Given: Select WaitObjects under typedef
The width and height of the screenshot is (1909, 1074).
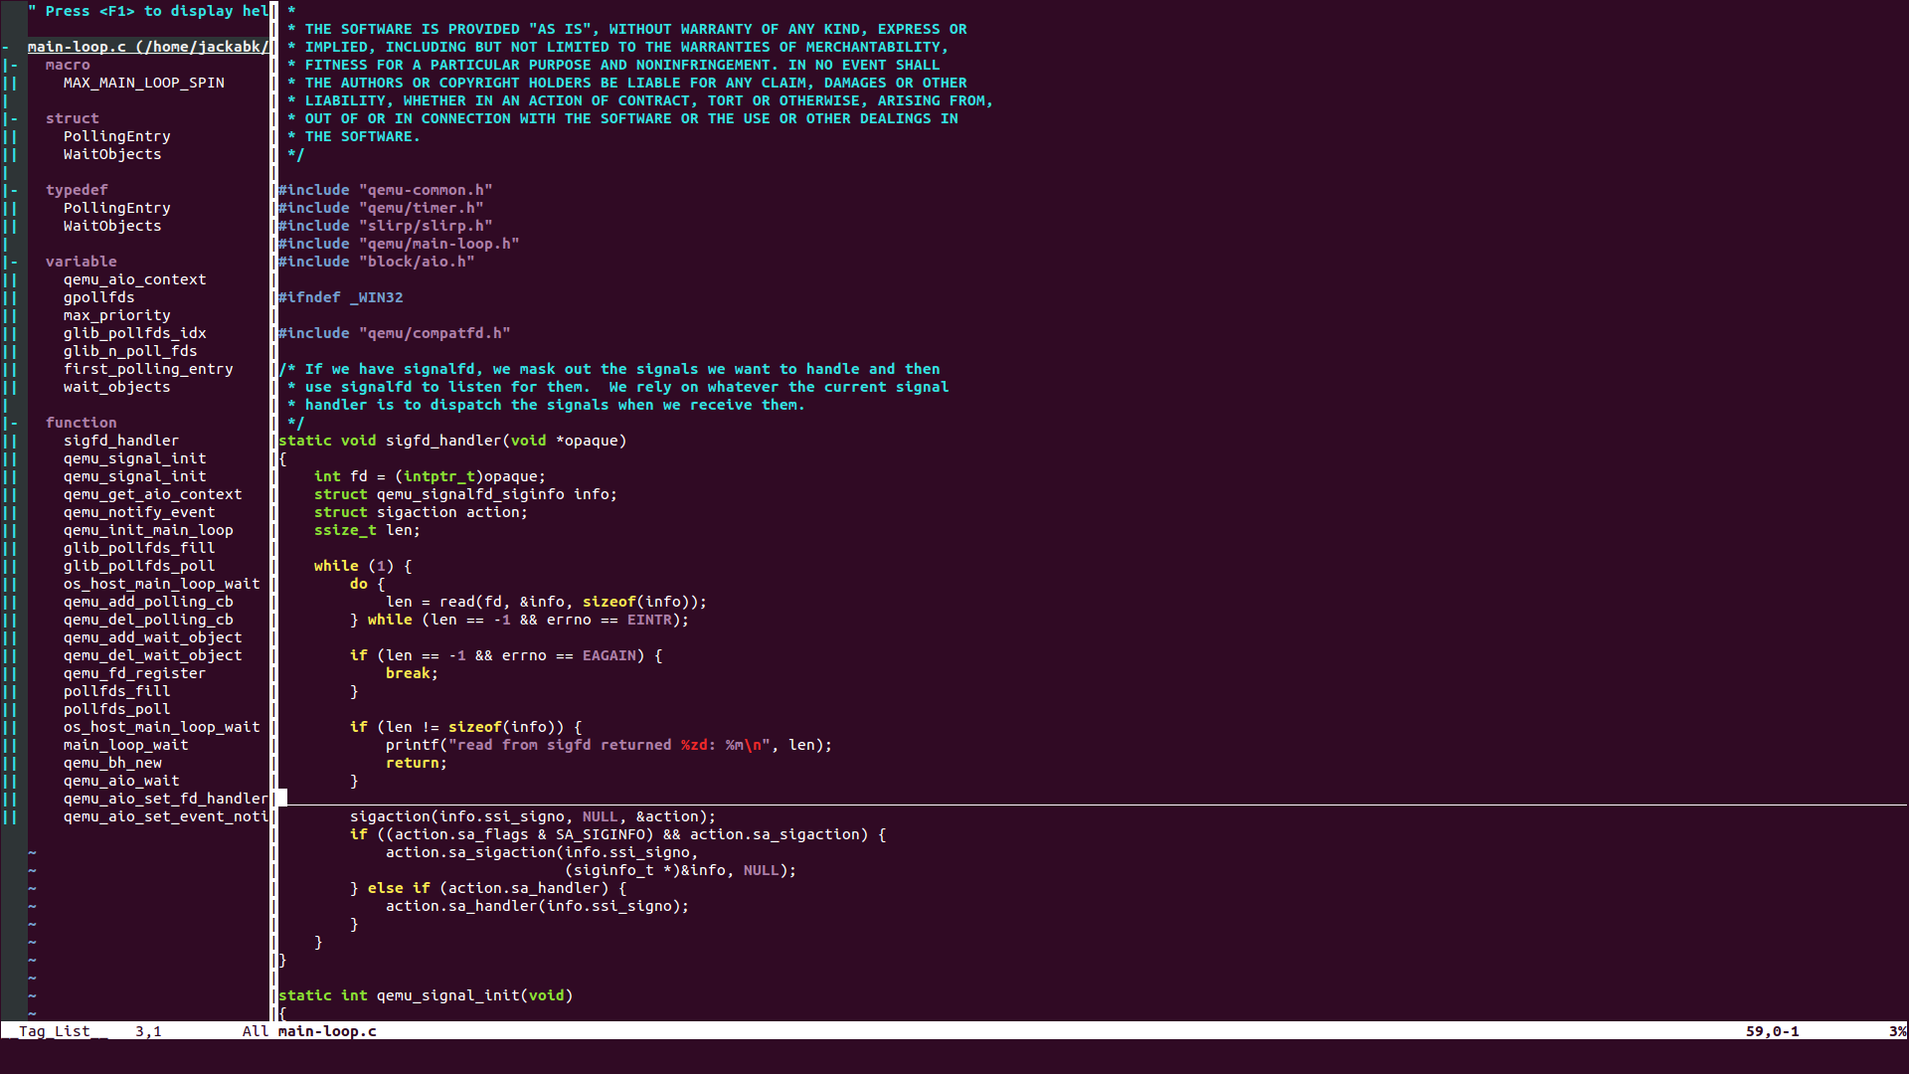Looking at the screenshot, I should click(x=111, y=226).
